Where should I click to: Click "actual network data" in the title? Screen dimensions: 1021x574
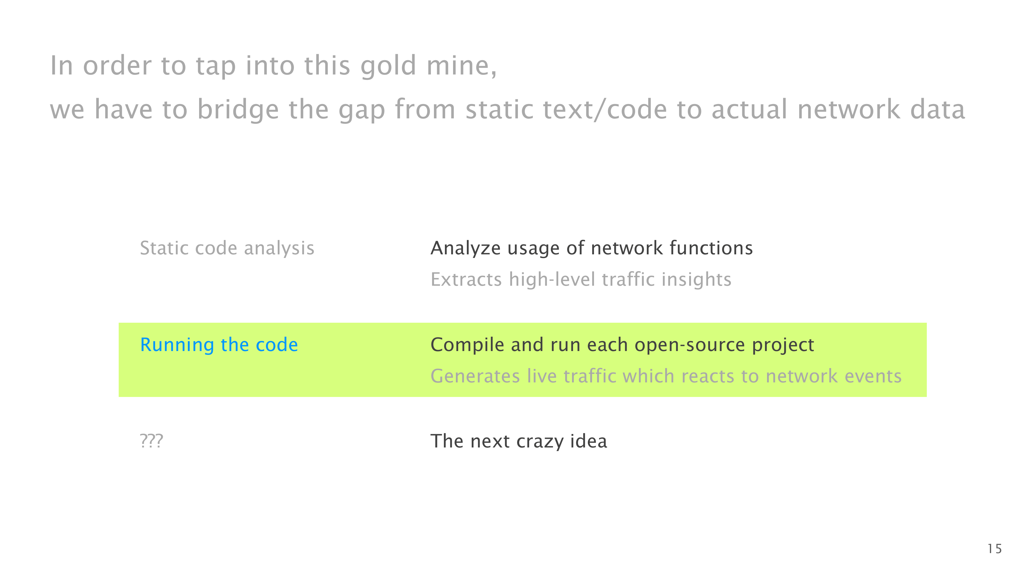pos(838,109)
